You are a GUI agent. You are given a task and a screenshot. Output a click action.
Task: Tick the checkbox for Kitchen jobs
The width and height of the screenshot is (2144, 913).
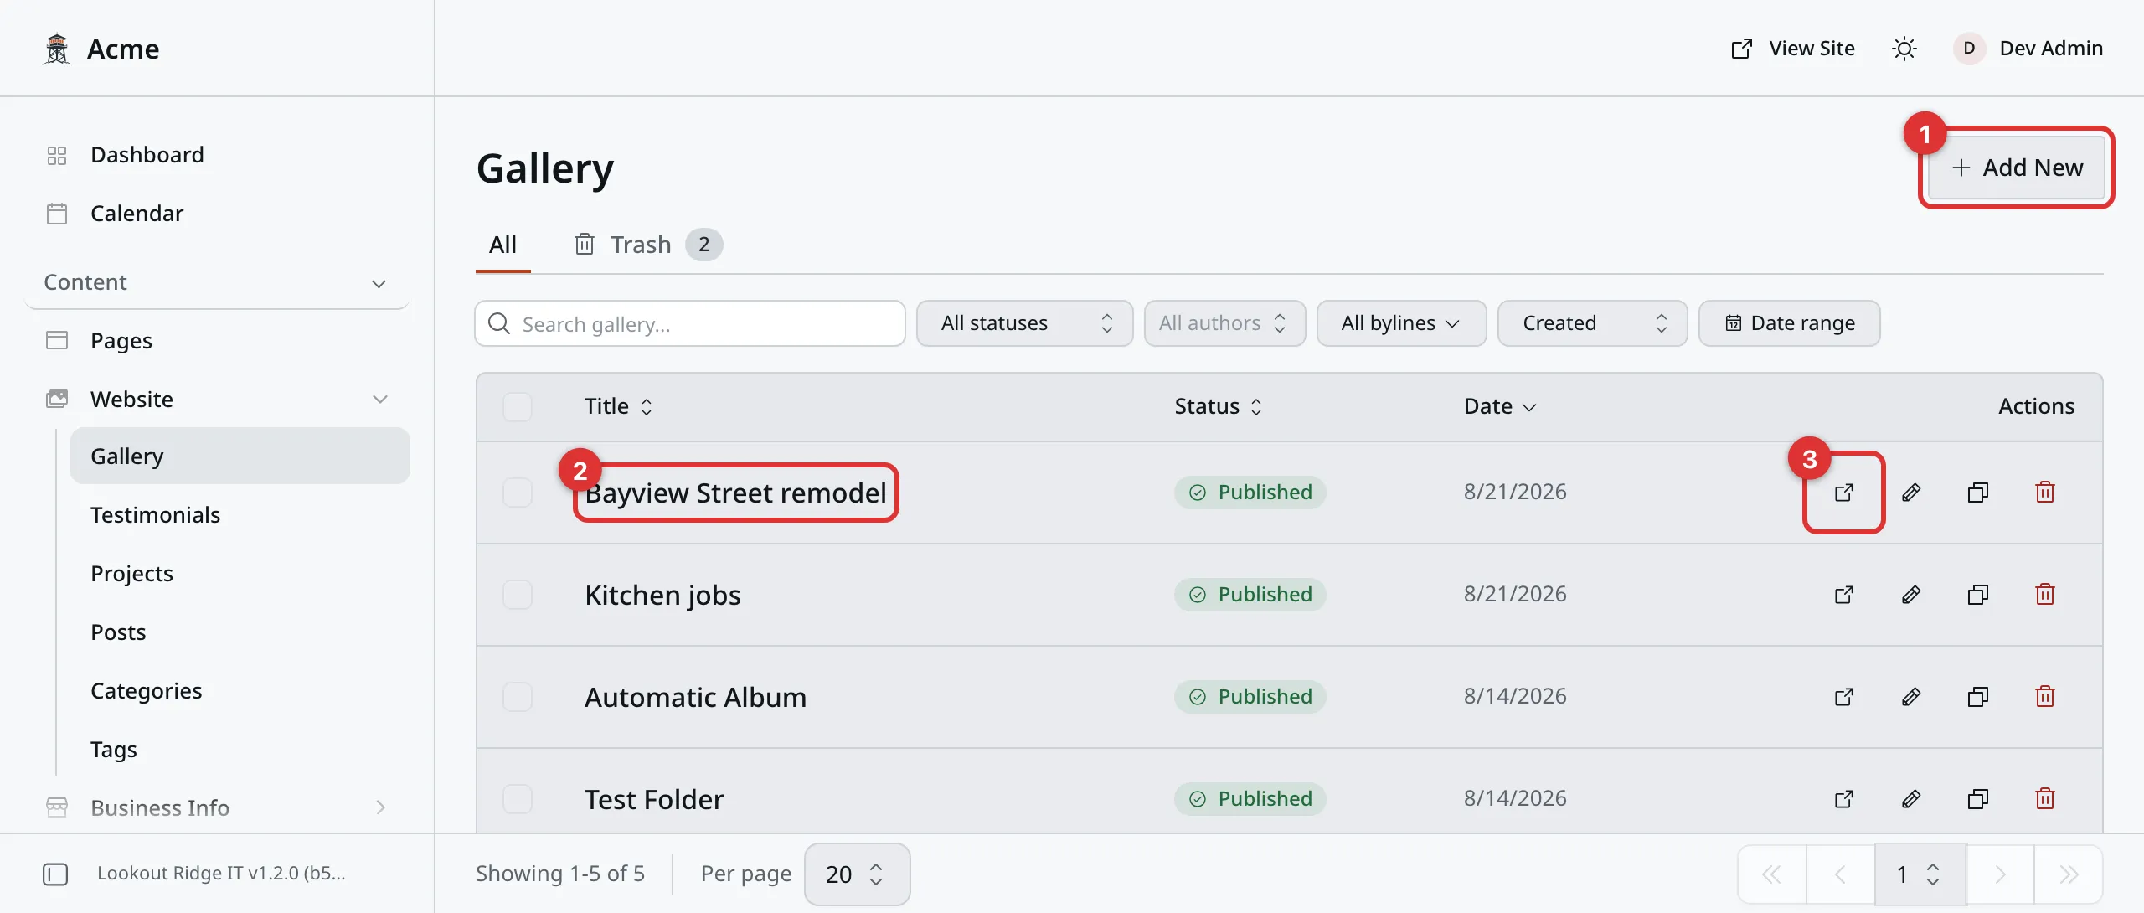click(518, 595)
